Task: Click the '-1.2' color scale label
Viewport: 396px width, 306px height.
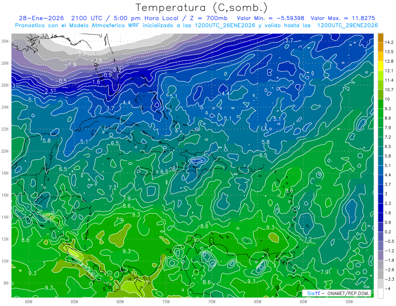Action: pyautogui.click(x=389, y=251)
